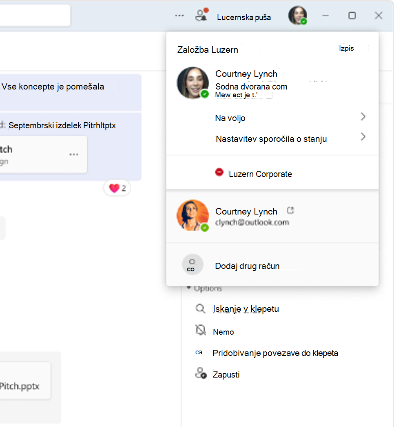Select the orange Courtney Lynch outlook account avatar
Screen dimensions: 394x427
tap(193, 216)
